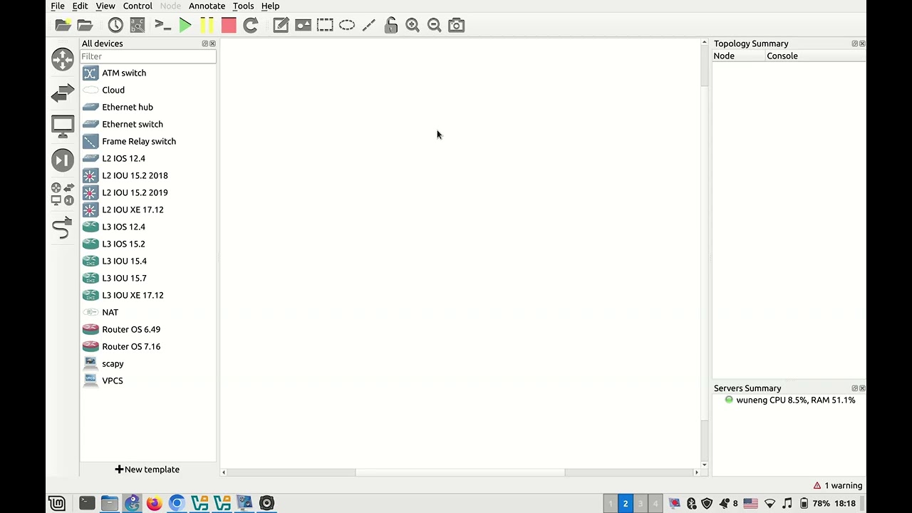Select the Add a note tool

(x=281, y=25)
